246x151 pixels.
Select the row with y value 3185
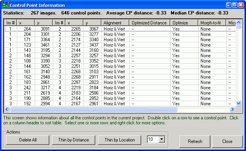click(120, 50)
